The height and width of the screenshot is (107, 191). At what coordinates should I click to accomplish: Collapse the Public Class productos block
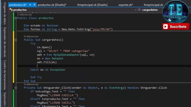click(16, 18)
